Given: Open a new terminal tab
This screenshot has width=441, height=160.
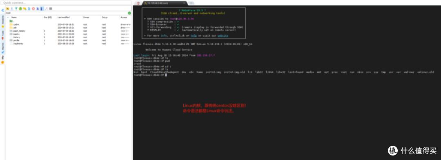Looking at the screenshot, I should point(191,3).
